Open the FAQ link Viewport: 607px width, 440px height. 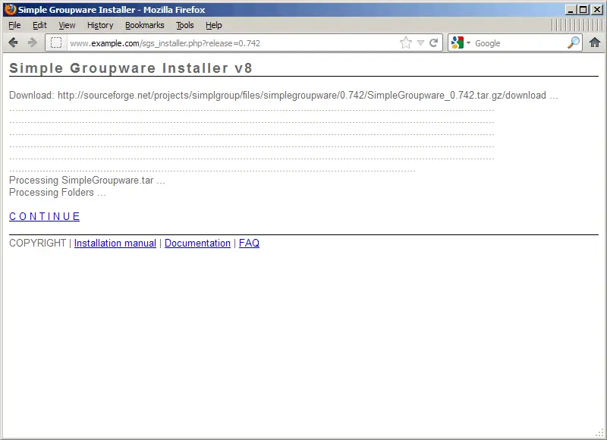point(250,243)
